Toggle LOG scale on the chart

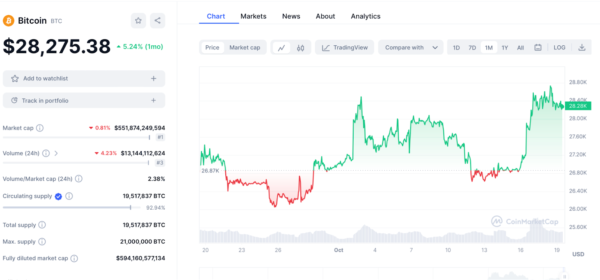coord(559,48)
